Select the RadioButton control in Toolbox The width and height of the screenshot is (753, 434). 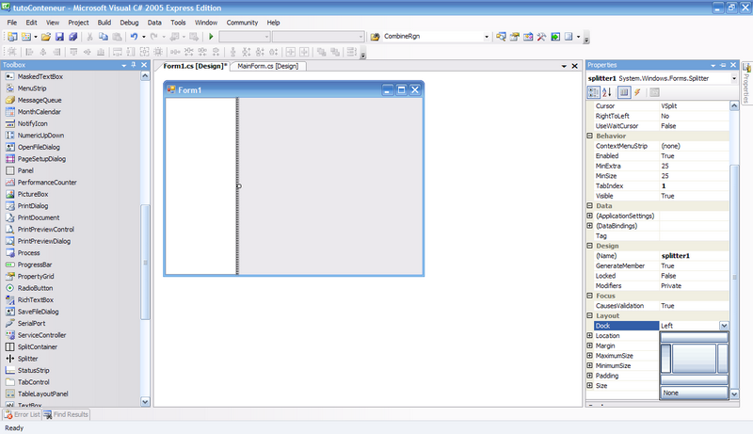35,288
